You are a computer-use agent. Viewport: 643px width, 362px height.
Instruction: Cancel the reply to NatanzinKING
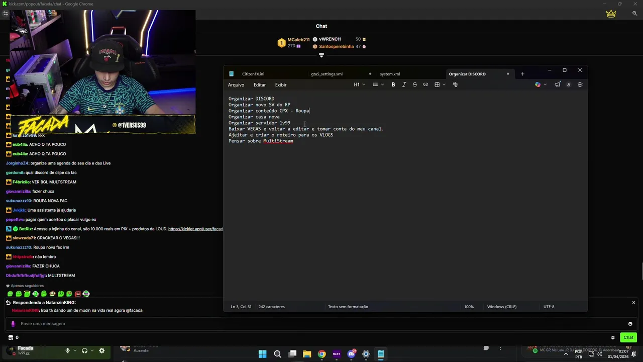pos(633,303)
